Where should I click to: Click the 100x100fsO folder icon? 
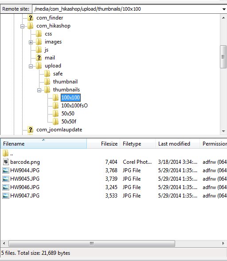55,106
